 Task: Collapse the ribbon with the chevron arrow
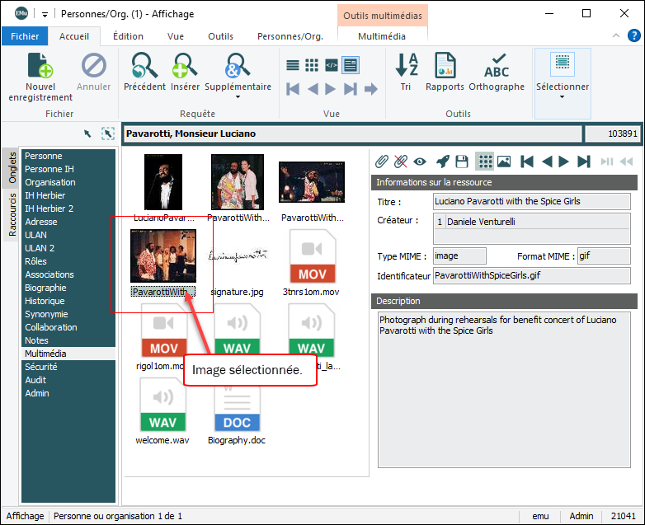tap(614, 36)
